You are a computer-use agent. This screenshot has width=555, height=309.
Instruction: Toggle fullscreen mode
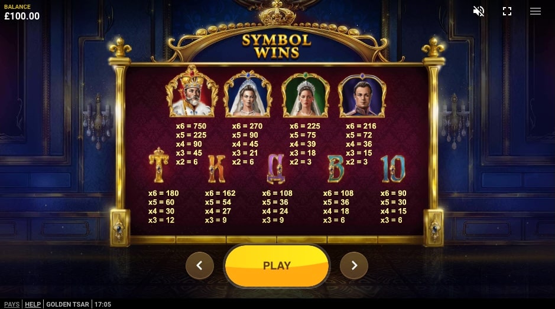[507, 11]
